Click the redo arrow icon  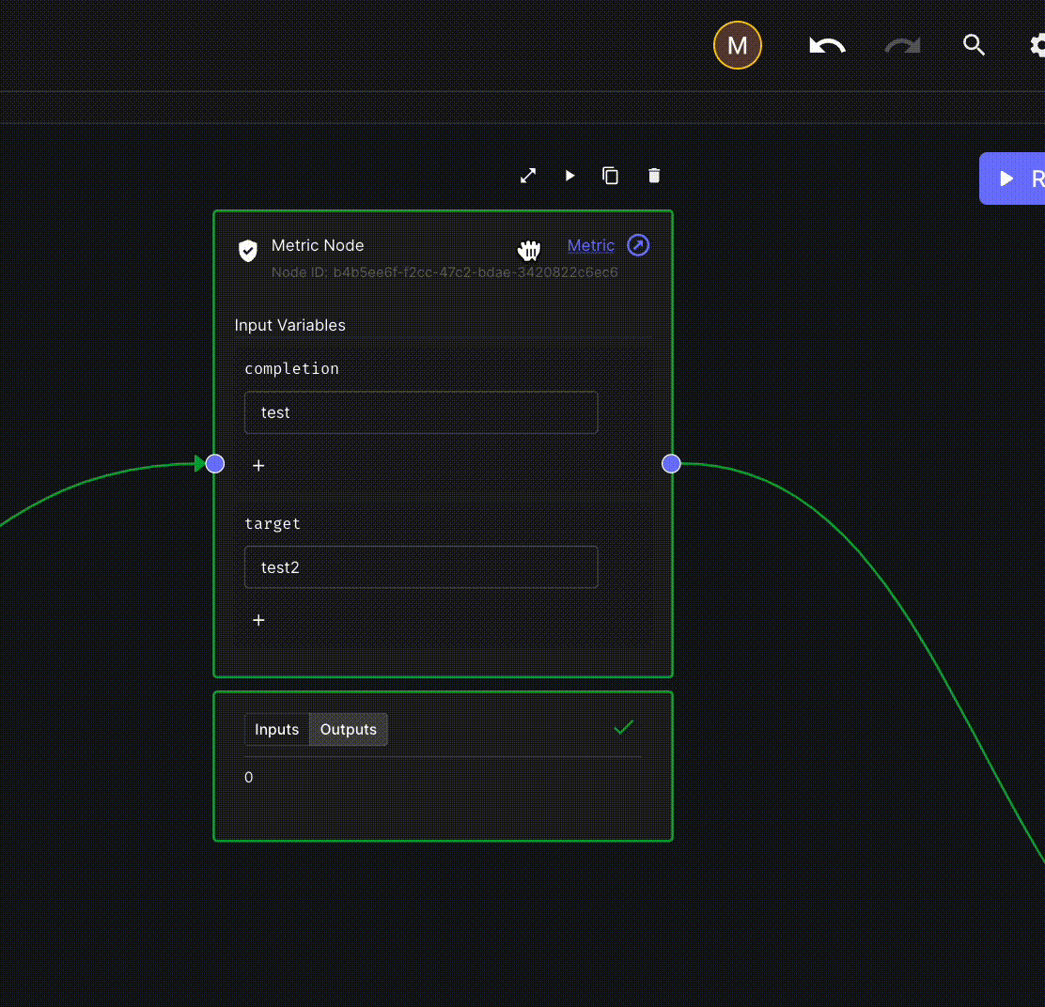902,45
